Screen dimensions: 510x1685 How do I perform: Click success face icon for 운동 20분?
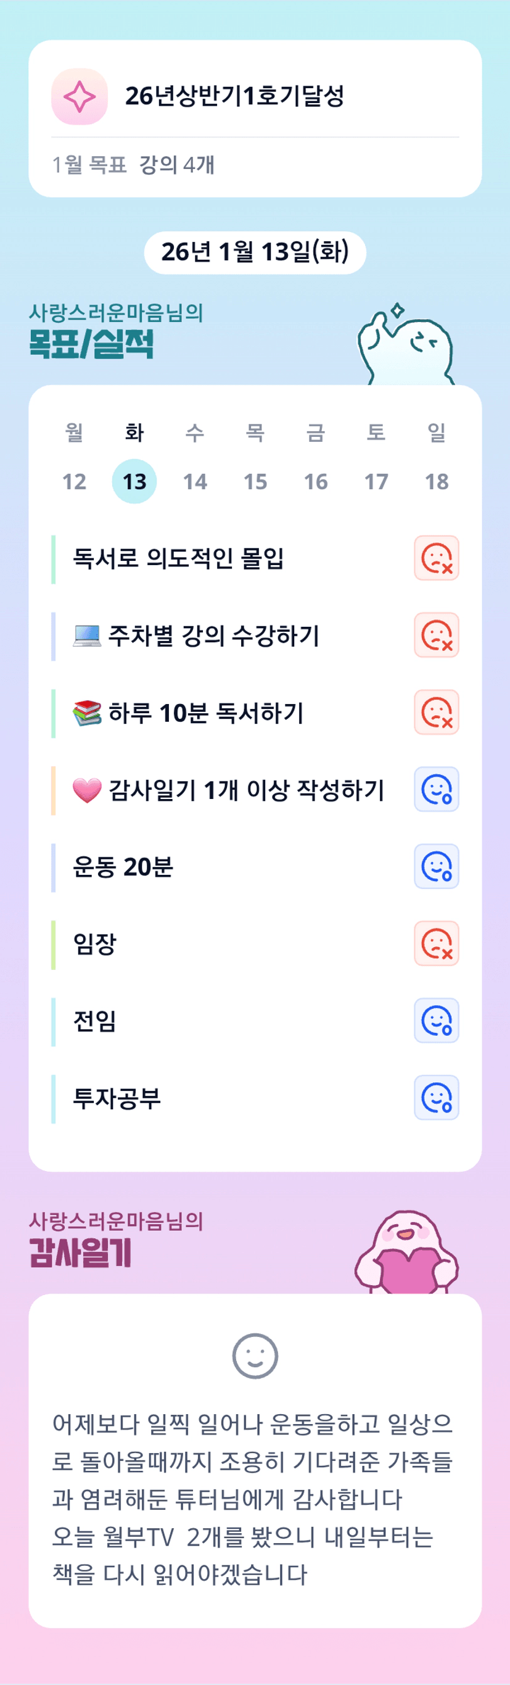point(436,867)
